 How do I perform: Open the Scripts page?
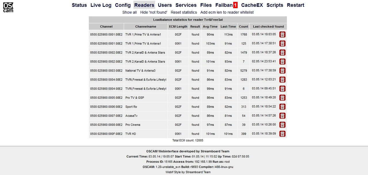[275, 5]
